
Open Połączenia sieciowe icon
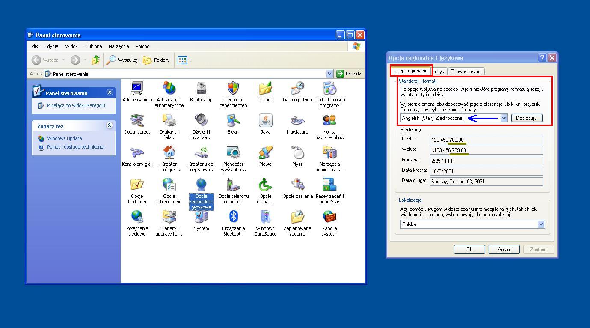(x=137, y=217)
